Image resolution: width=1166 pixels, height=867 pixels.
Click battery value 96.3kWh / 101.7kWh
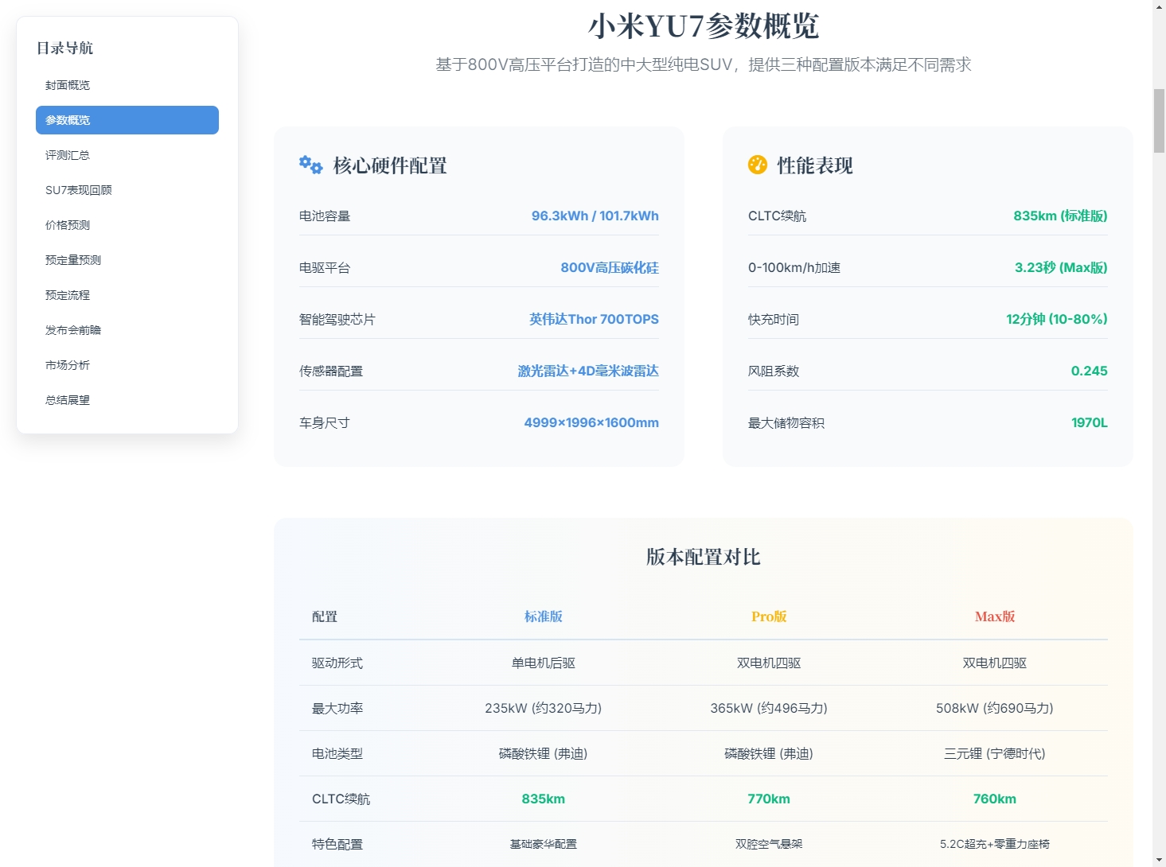point(595,216)
